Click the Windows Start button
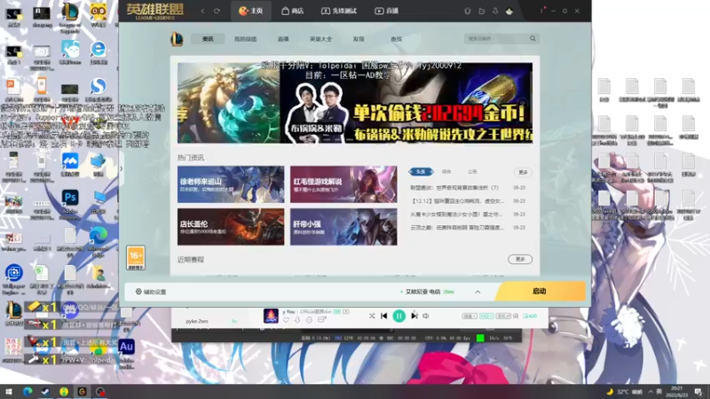Image resolution: width=710 pixels, height=399 pixels. [x=8, y=391]
